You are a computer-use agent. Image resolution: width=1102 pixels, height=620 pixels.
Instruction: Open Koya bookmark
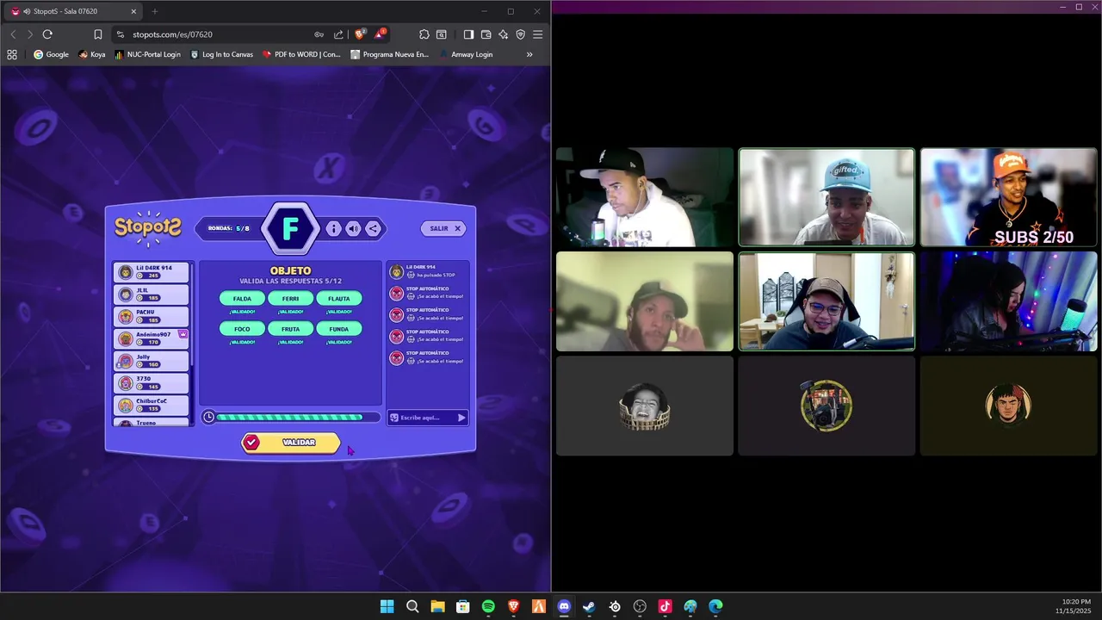click(91, 54)
